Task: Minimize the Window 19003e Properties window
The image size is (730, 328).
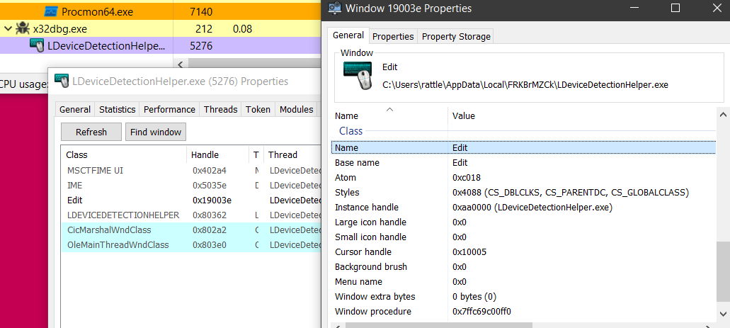Action: 634,8
